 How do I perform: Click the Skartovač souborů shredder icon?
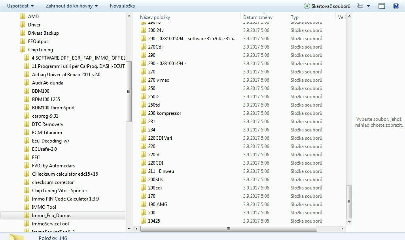tap(307, 6)
